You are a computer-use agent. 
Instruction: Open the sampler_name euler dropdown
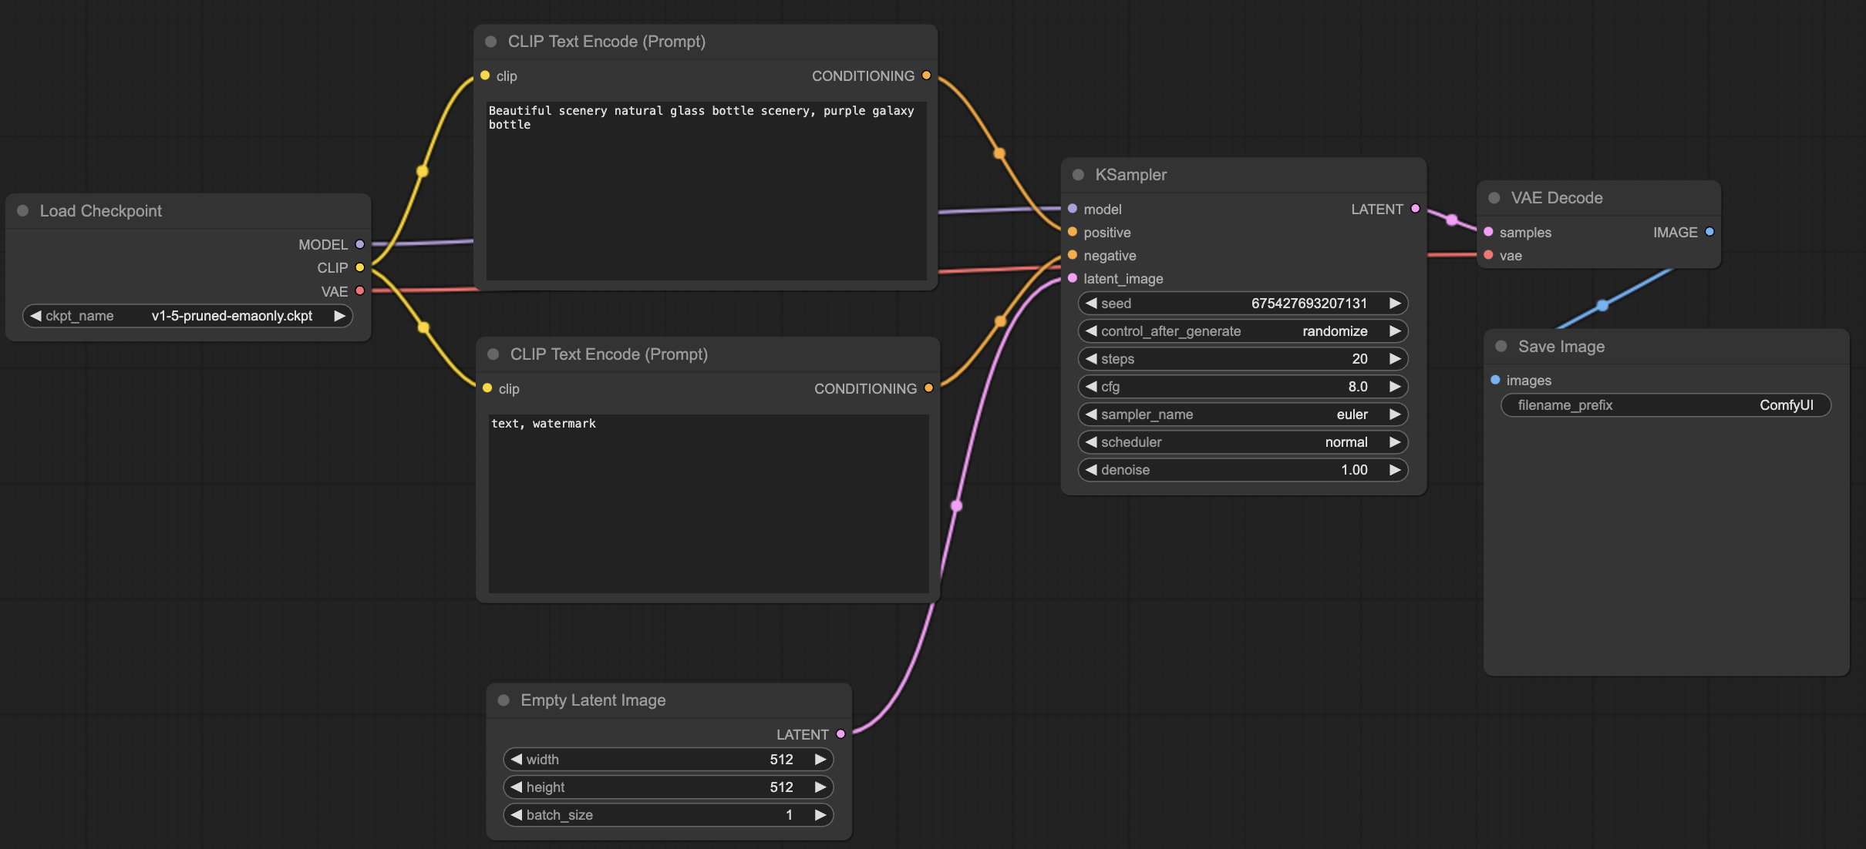[x=1243, y=414]
